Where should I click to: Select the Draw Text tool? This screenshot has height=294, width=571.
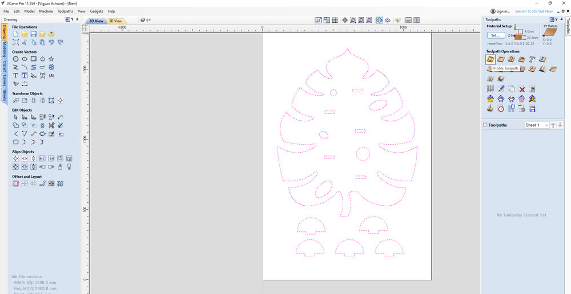click(15, 76)
